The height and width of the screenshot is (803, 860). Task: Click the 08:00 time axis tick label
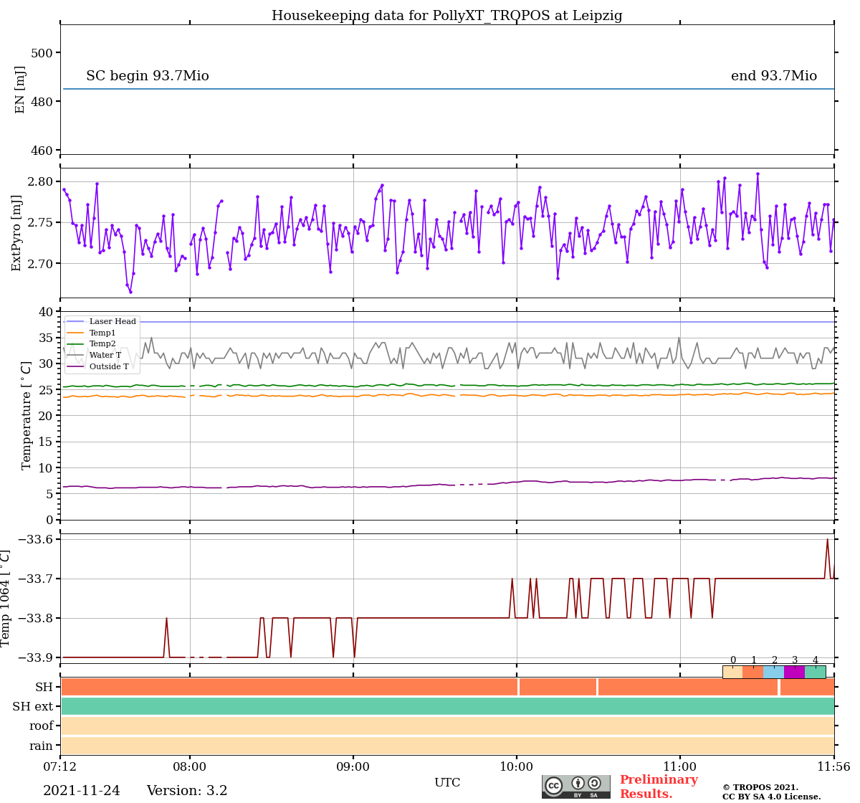[190, 767]
